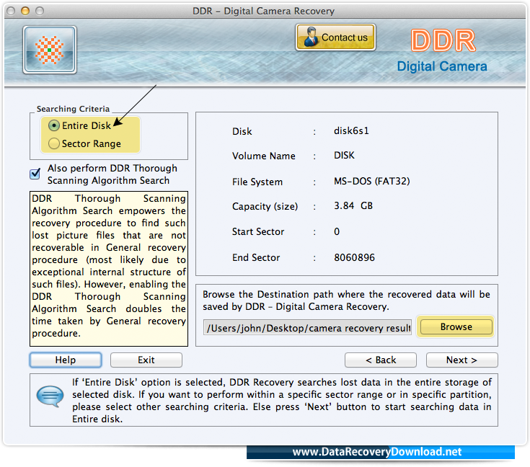Click the Entire Disk hint text at bottom

pos(281,401)
